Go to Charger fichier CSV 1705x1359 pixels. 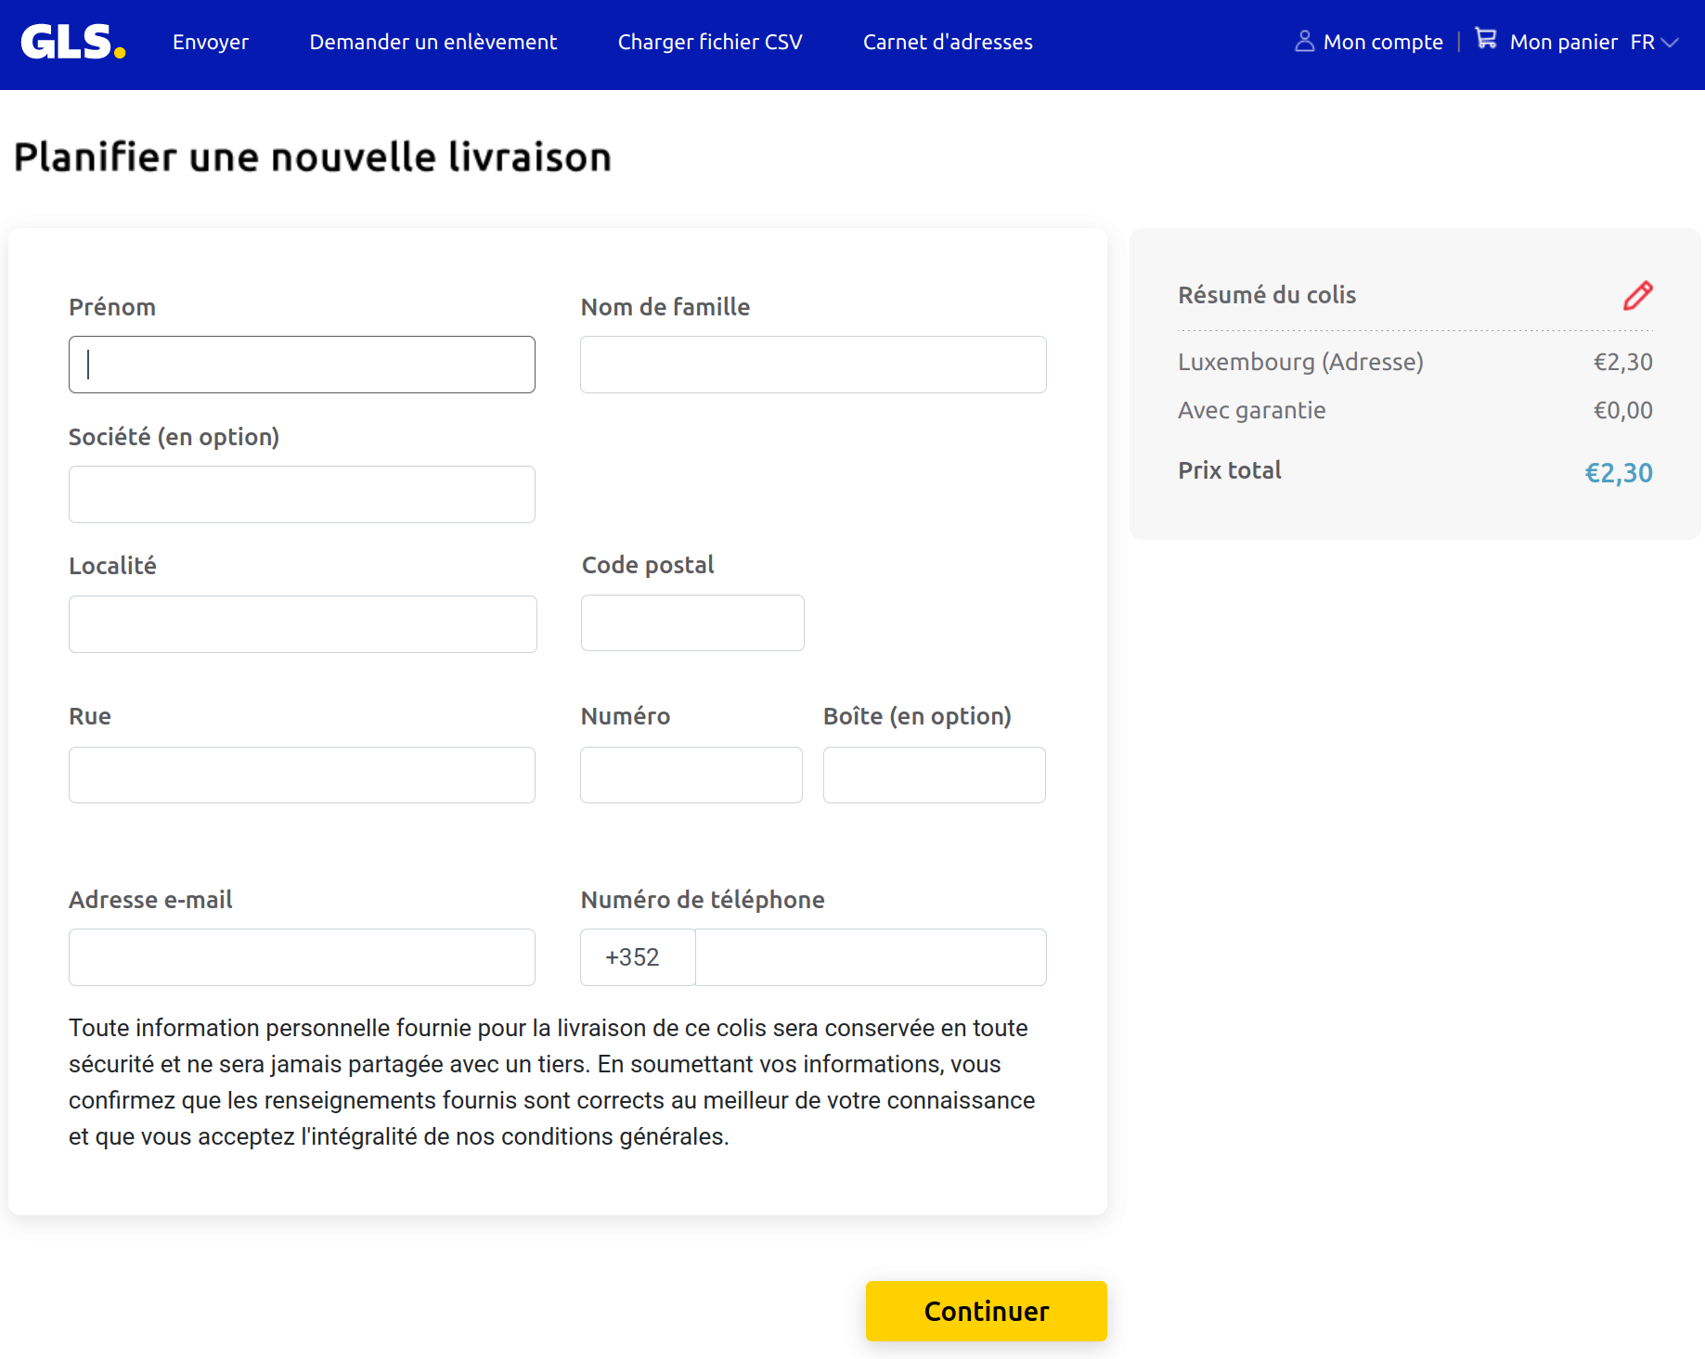tap(710, 43)
